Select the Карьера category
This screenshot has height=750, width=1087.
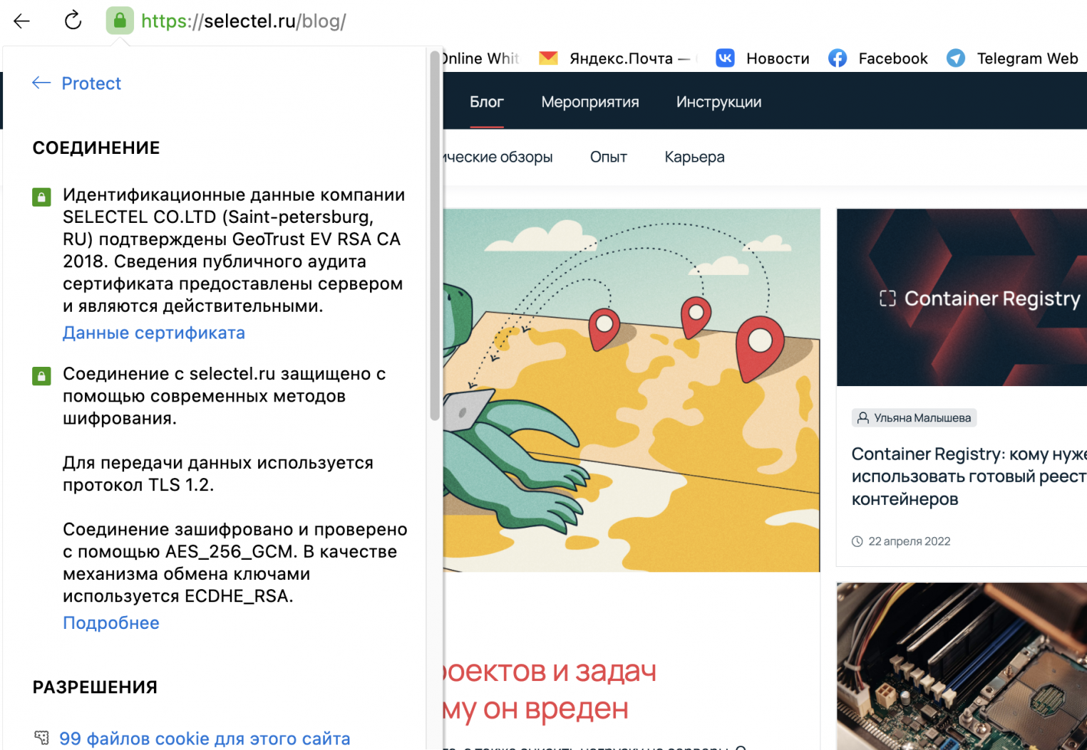(694, 157)
